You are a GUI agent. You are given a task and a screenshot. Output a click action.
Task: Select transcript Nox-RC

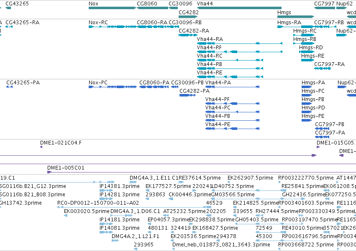(113, 27)
